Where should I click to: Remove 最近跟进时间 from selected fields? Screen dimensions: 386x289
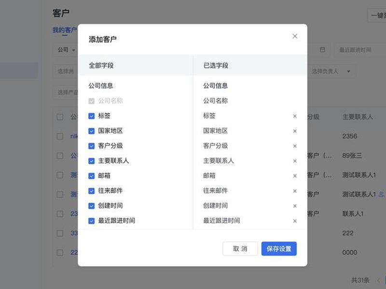click(x=295, y=221)
